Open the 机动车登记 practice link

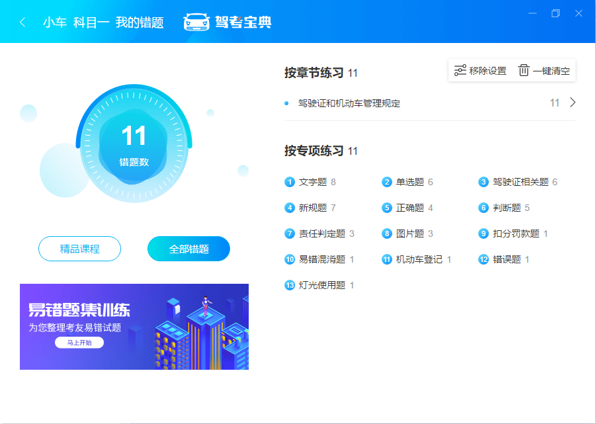point(419,259)
